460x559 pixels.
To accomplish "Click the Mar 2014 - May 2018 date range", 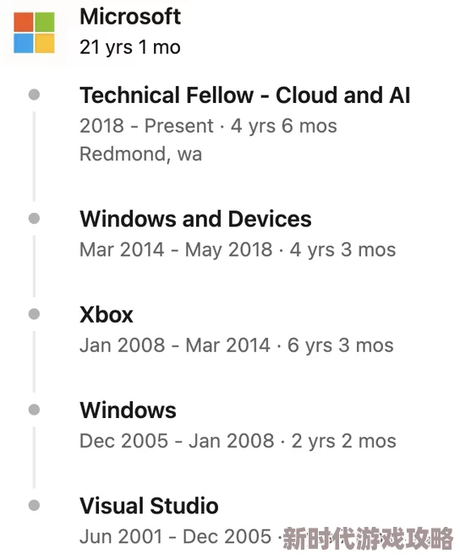I will 176,250.
